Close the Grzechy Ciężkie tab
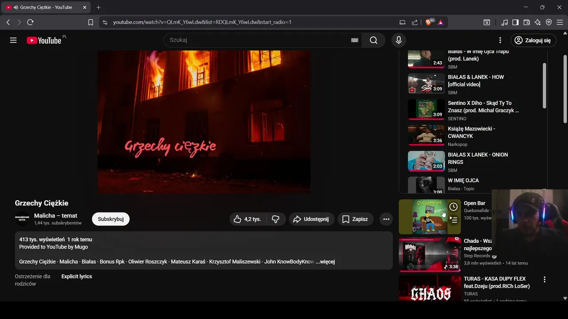 [x=85, y=8]
